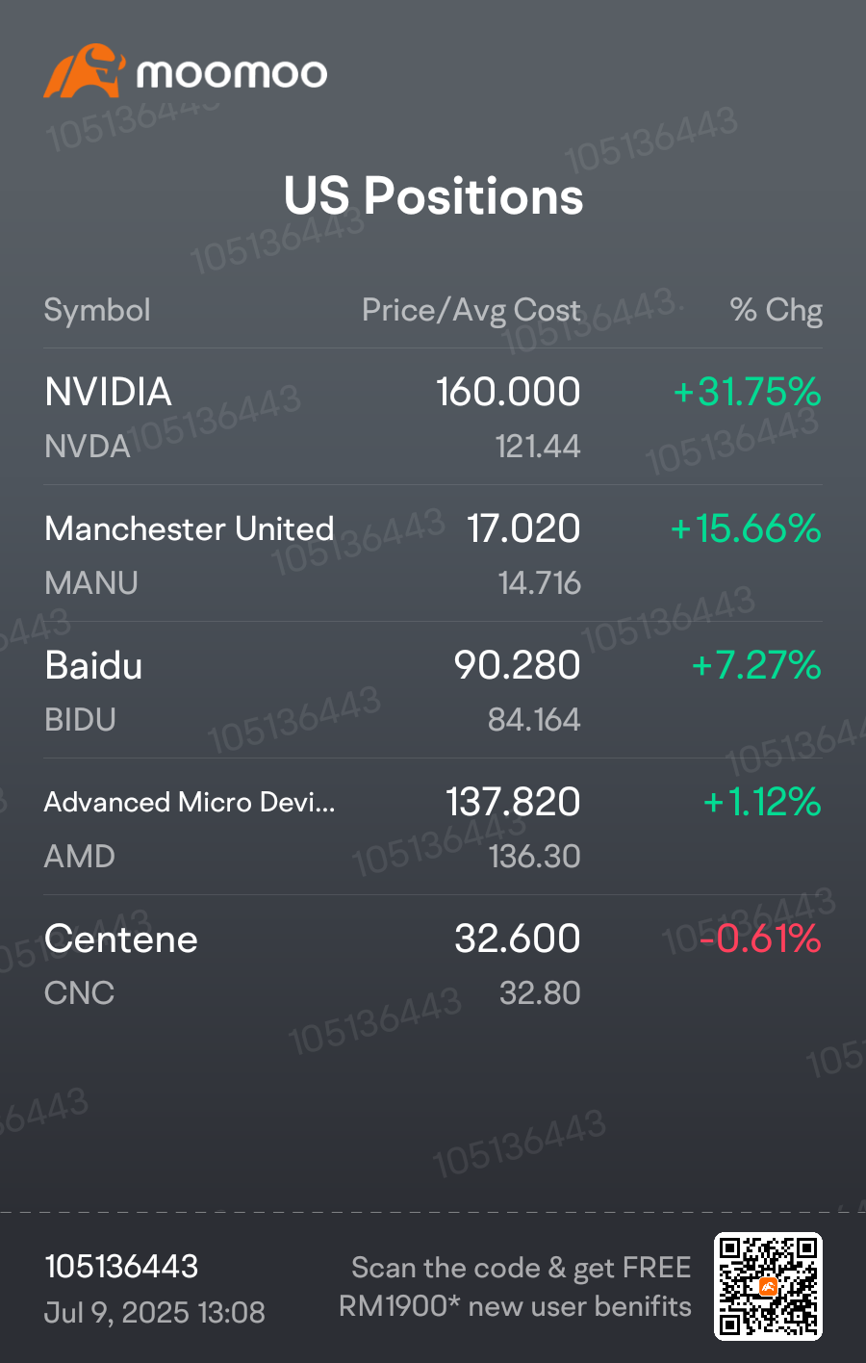Click the +31.75% NVIDIA change value
Image resolution: width=866 pixels, height=1363 pixels.
click(747, 392)
